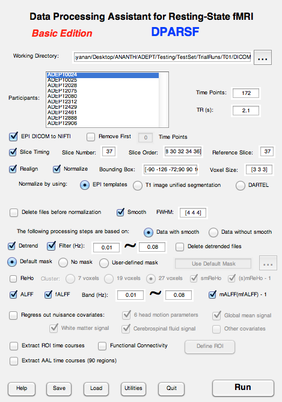Enable Remove First time points checkbox
The width and height of the screenshot is (282, 402).
click(x=91, y=137)
